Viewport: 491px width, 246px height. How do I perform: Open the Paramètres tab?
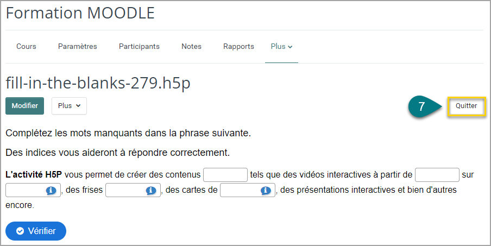click(78, 47)
